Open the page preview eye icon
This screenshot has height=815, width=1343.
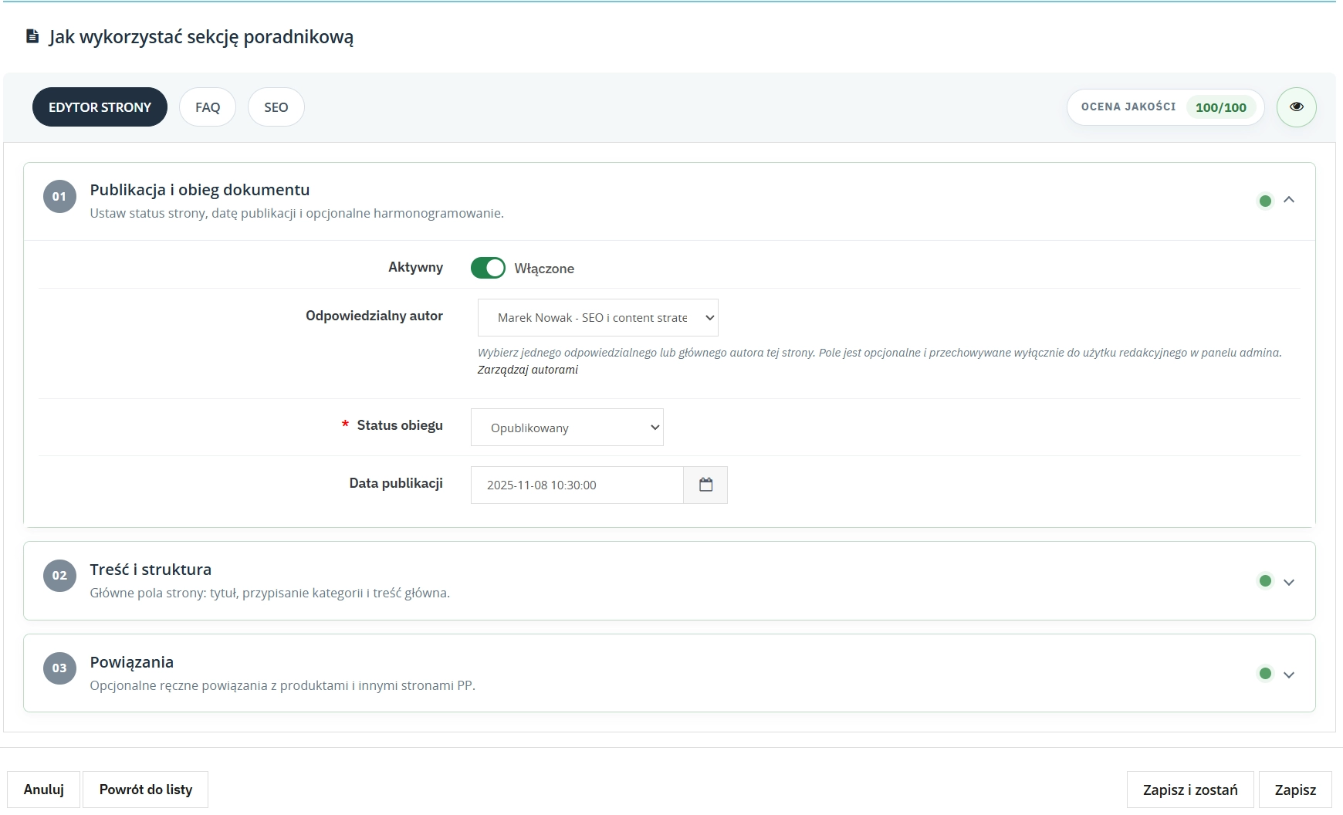tap(1297, 107)
